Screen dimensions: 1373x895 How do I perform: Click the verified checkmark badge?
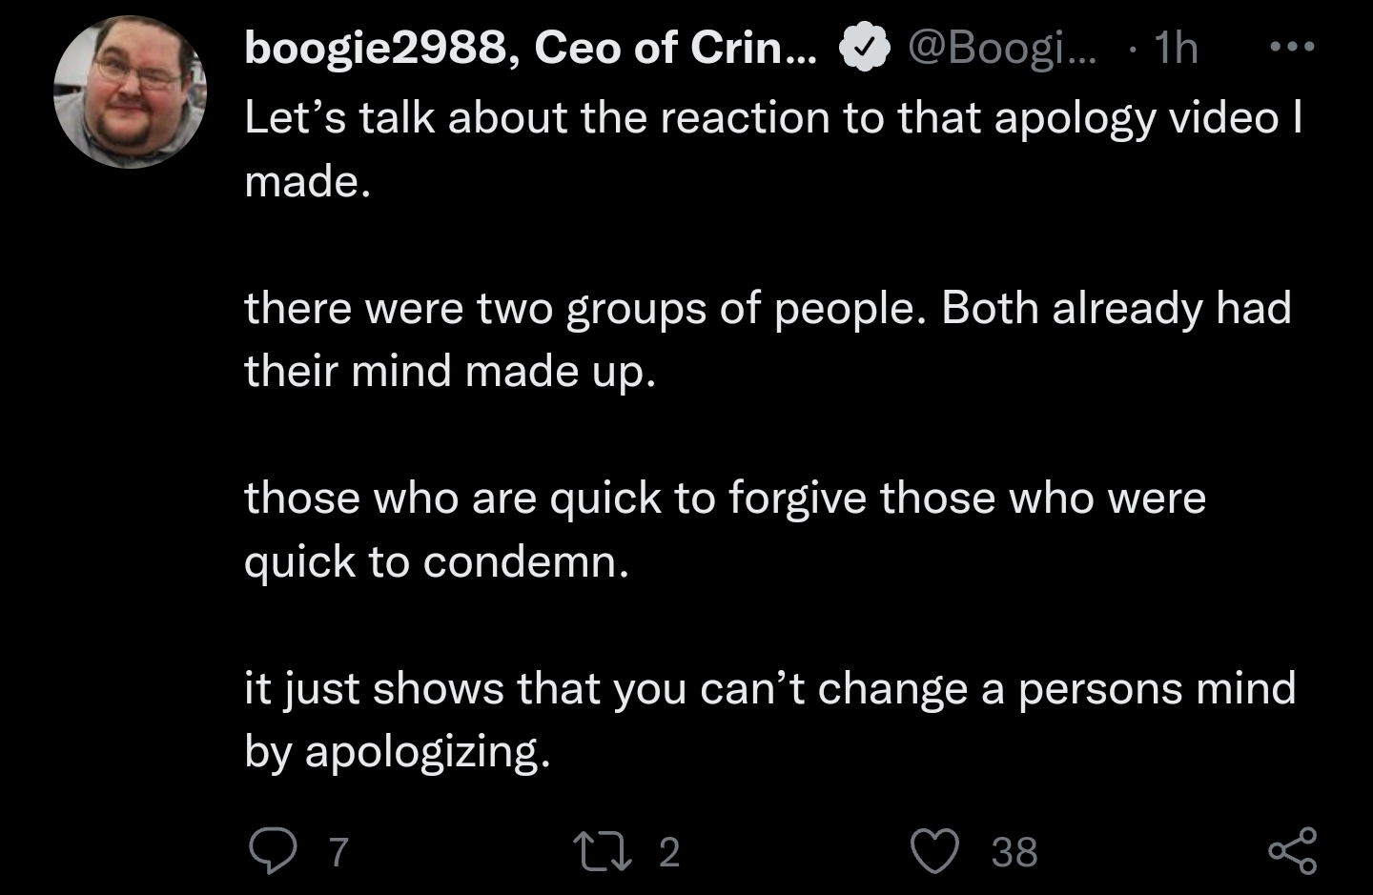(865, 50)
